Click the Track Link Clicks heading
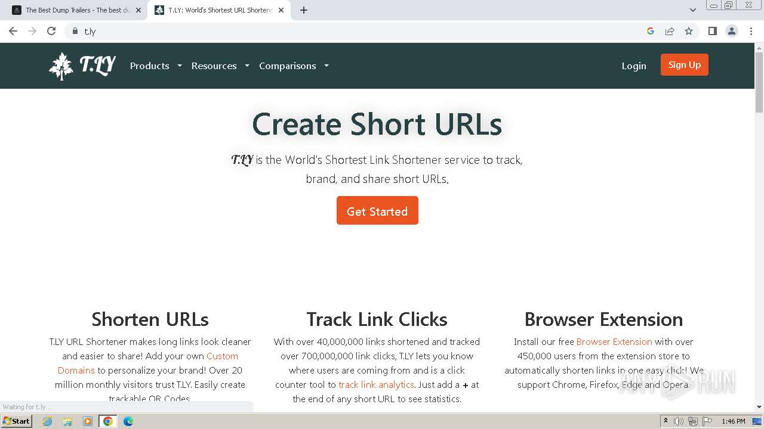764x429 pixels. coord(377,319)
